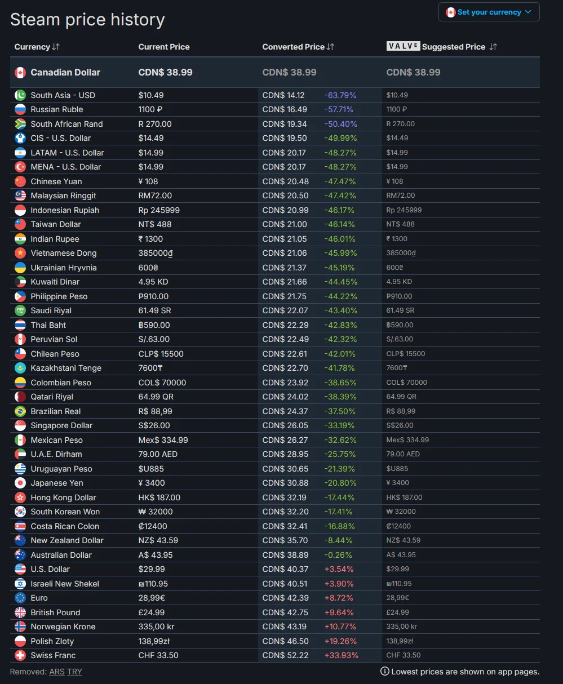Click the Philippine Peso flag icon
The image size is (563, 684).
click(x=20, y=296)
